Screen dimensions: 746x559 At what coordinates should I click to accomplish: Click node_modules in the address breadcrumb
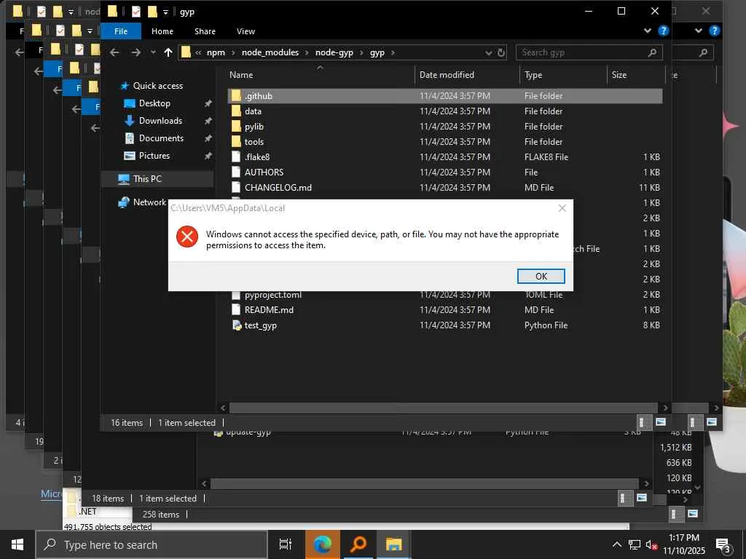pos(270,52)
